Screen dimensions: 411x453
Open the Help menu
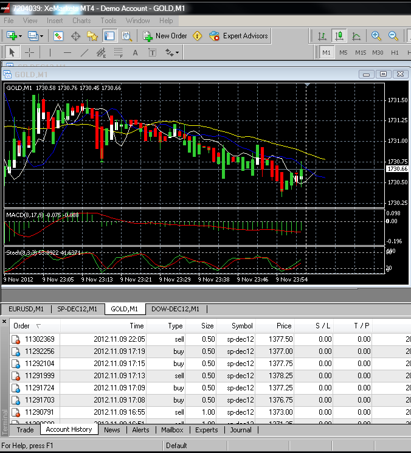(x=166, y=21)
